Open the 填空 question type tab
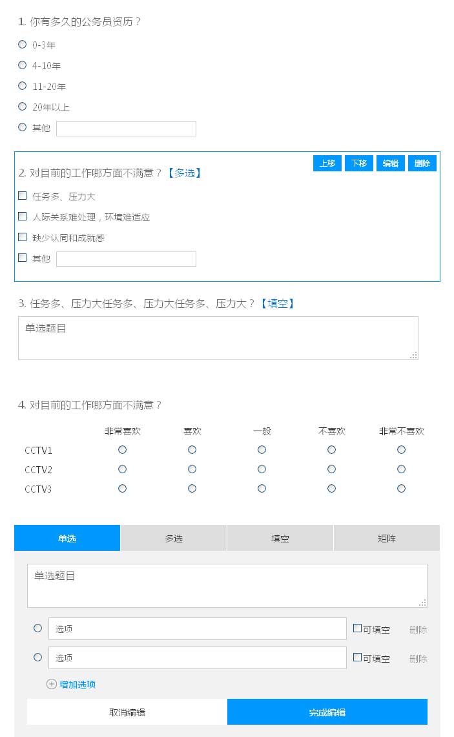 click(x=280, y=538)
